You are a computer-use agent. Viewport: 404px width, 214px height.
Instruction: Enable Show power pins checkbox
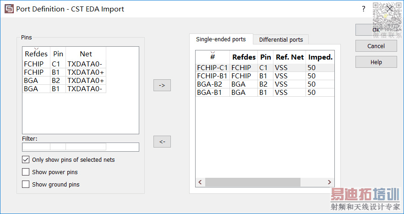pyautogui.click(x=26, y=172)
